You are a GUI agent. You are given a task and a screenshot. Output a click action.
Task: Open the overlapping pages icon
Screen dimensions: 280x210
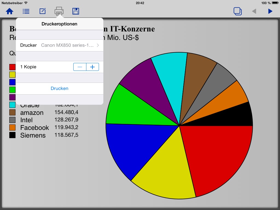(x=238, y=11)
